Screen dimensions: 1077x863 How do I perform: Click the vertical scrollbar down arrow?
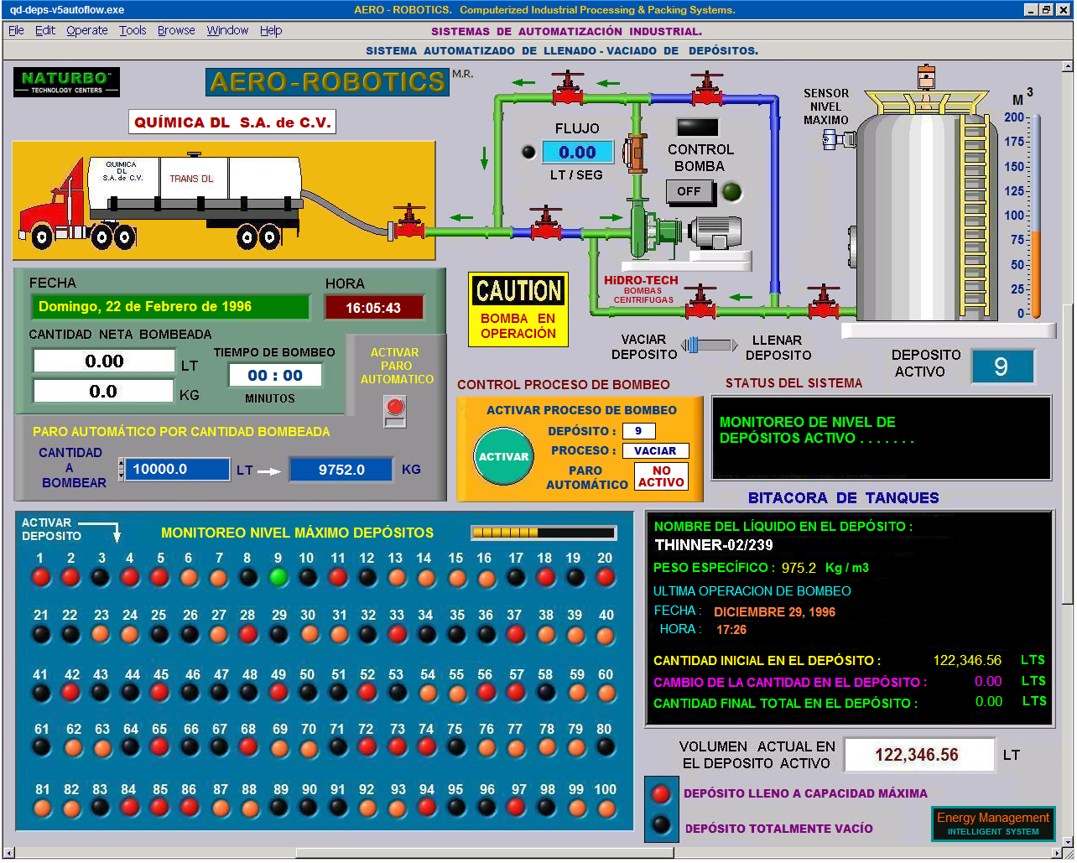pos(1067,840)
